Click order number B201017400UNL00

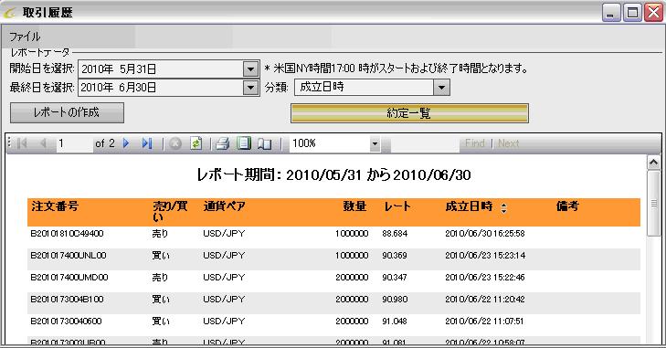click(x=69, y=256)
